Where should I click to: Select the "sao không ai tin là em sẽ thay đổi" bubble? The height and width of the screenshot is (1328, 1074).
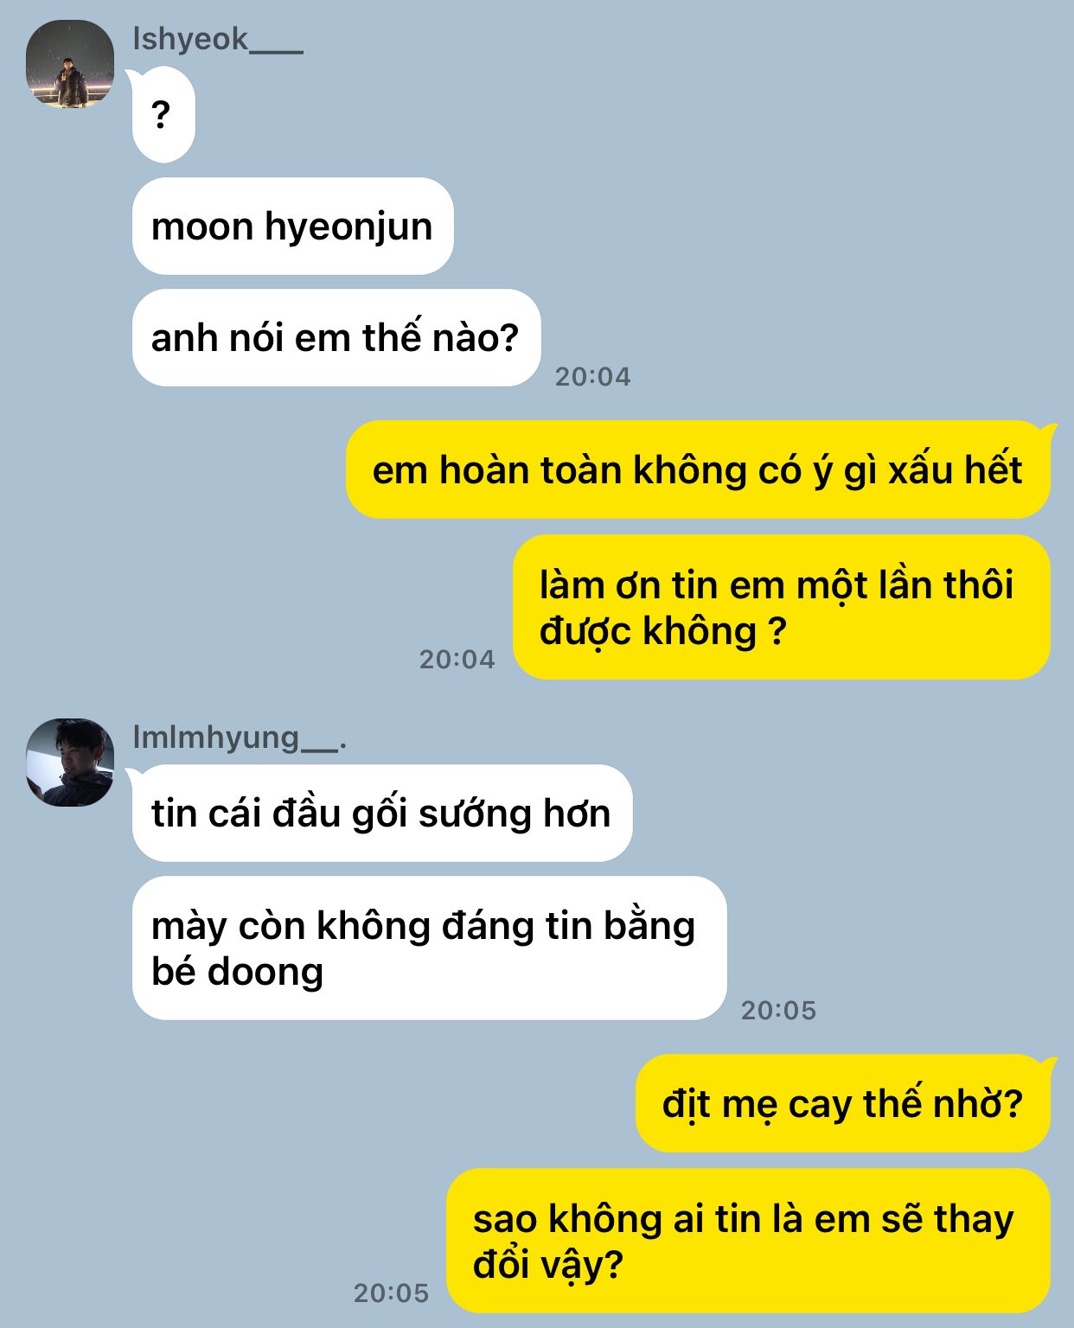tap(748, 1242)
